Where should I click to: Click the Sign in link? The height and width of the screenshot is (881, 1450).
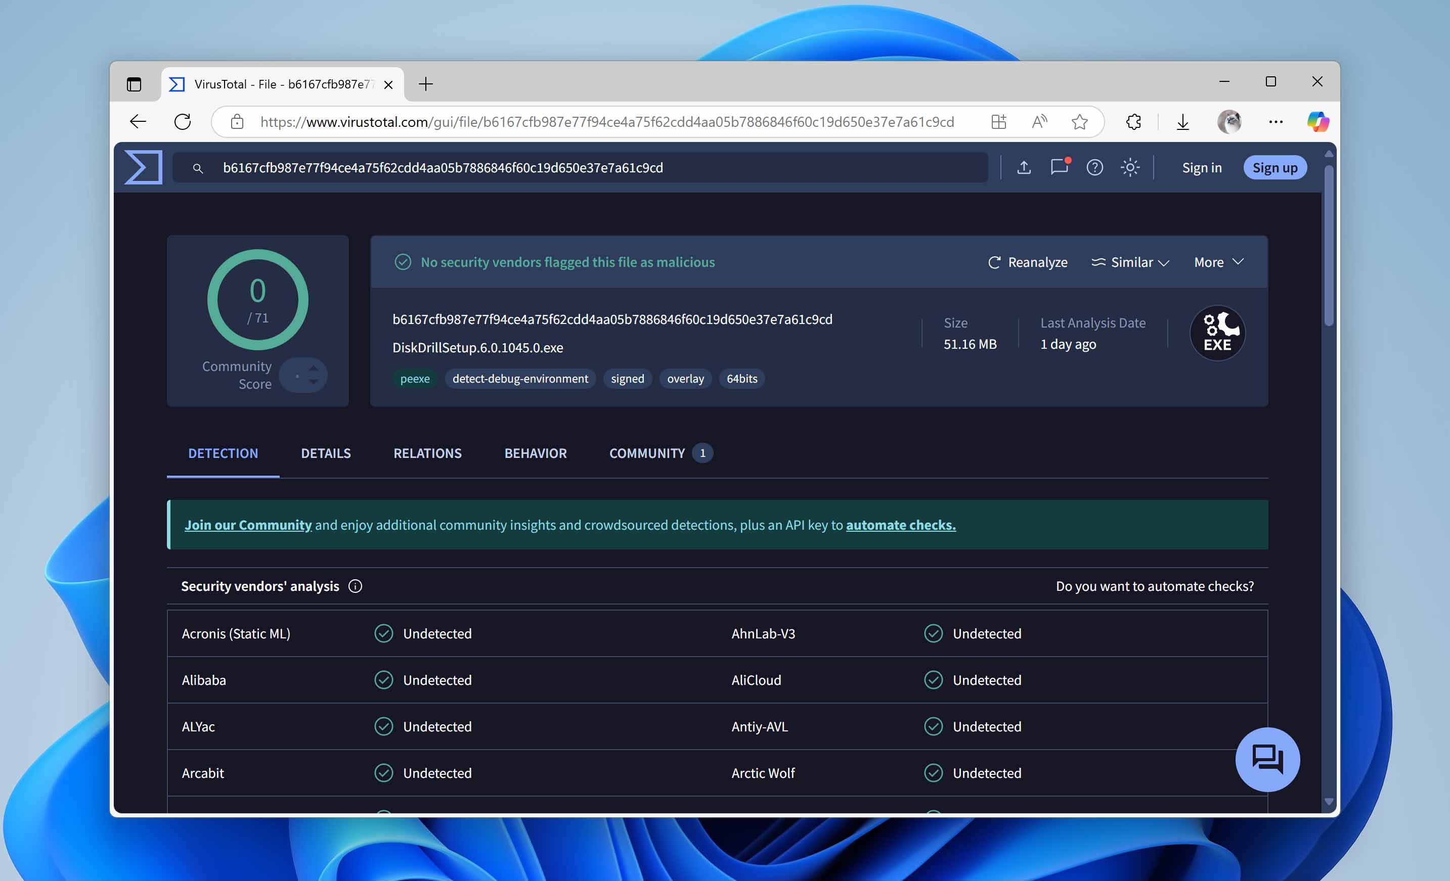(1202, 168)
